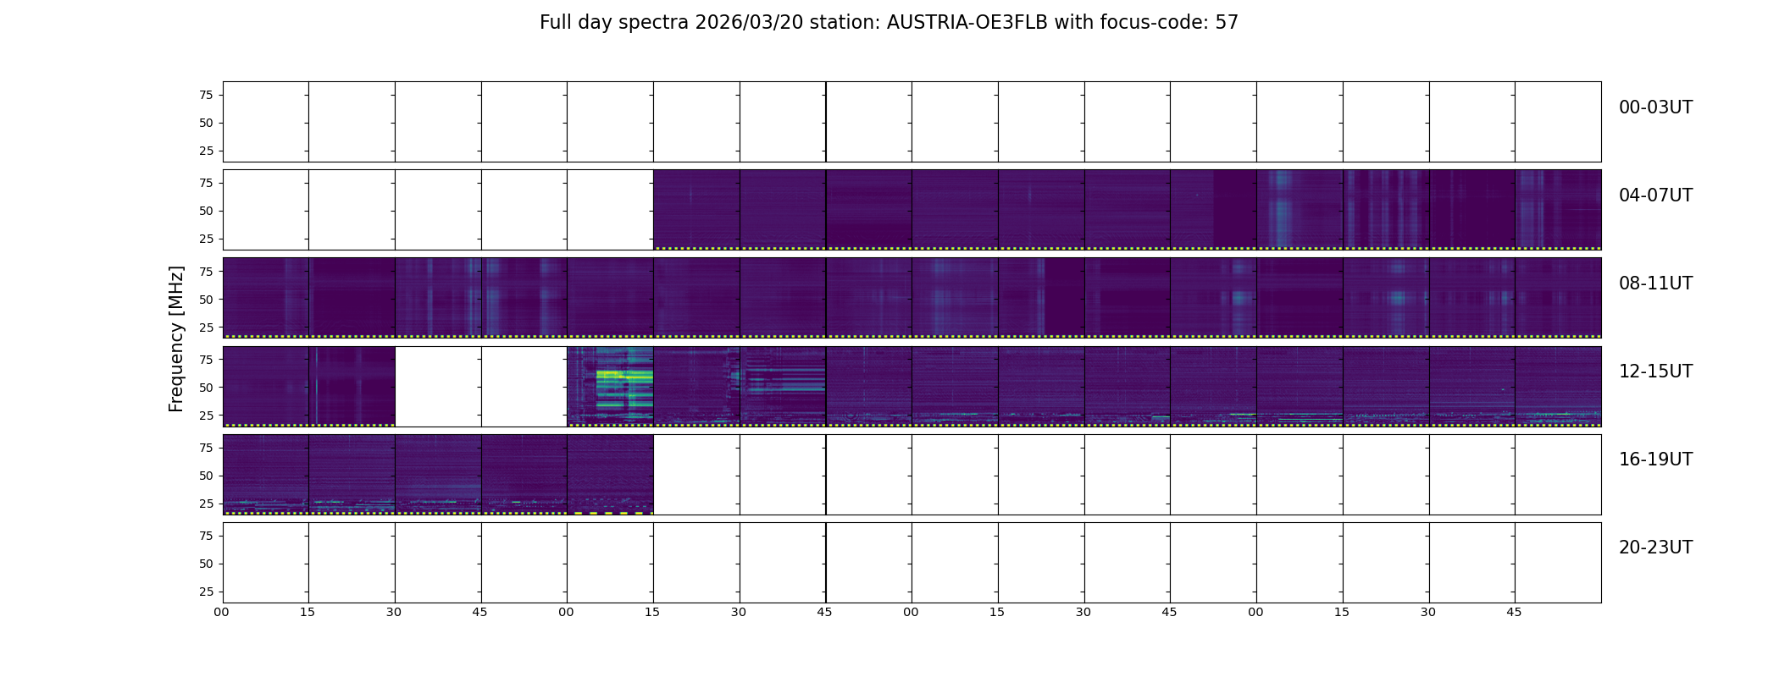
Task: Click the 25 tick label of the 08-11UT row
Action: 206,327
